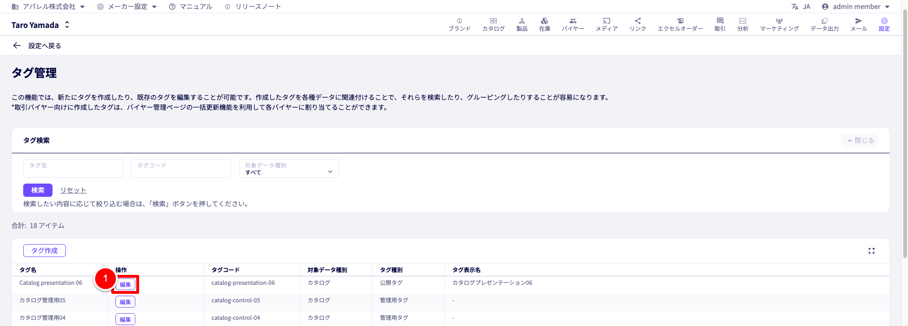Click the リセット link

73,190
